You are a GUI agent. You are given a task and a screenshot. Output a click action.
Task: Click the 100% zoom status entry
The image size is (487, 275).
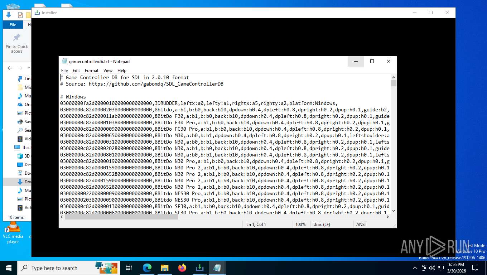point(300,225)
